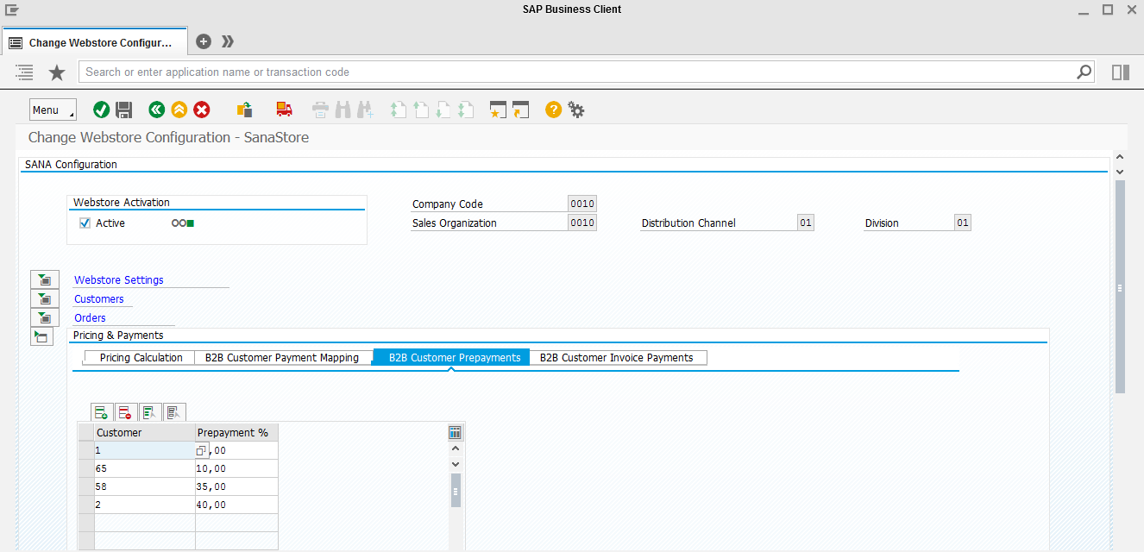Go to next page icon

point(443,110)
